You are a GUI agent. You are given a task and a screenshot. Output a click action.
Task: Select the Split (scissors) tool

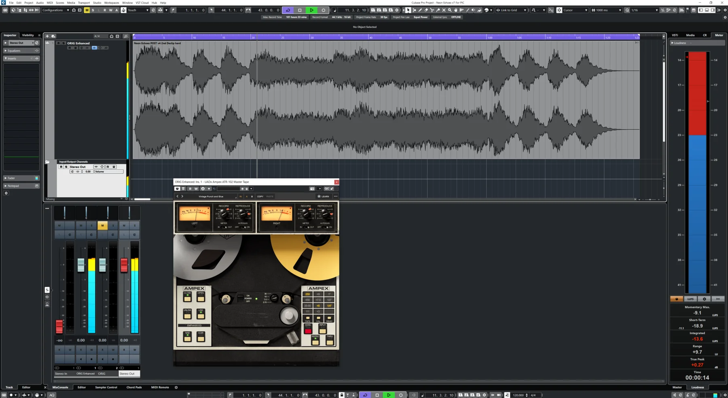click(x=432, y=10)
